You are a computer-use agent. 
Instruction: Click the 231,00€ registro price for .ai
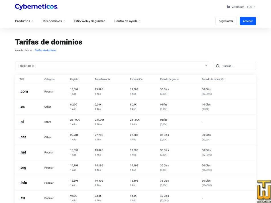point(75,120)
